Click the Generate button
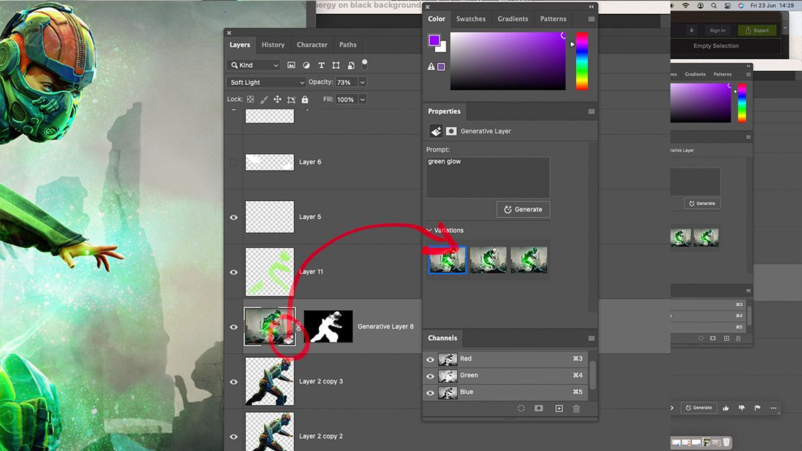 point(523,209)
